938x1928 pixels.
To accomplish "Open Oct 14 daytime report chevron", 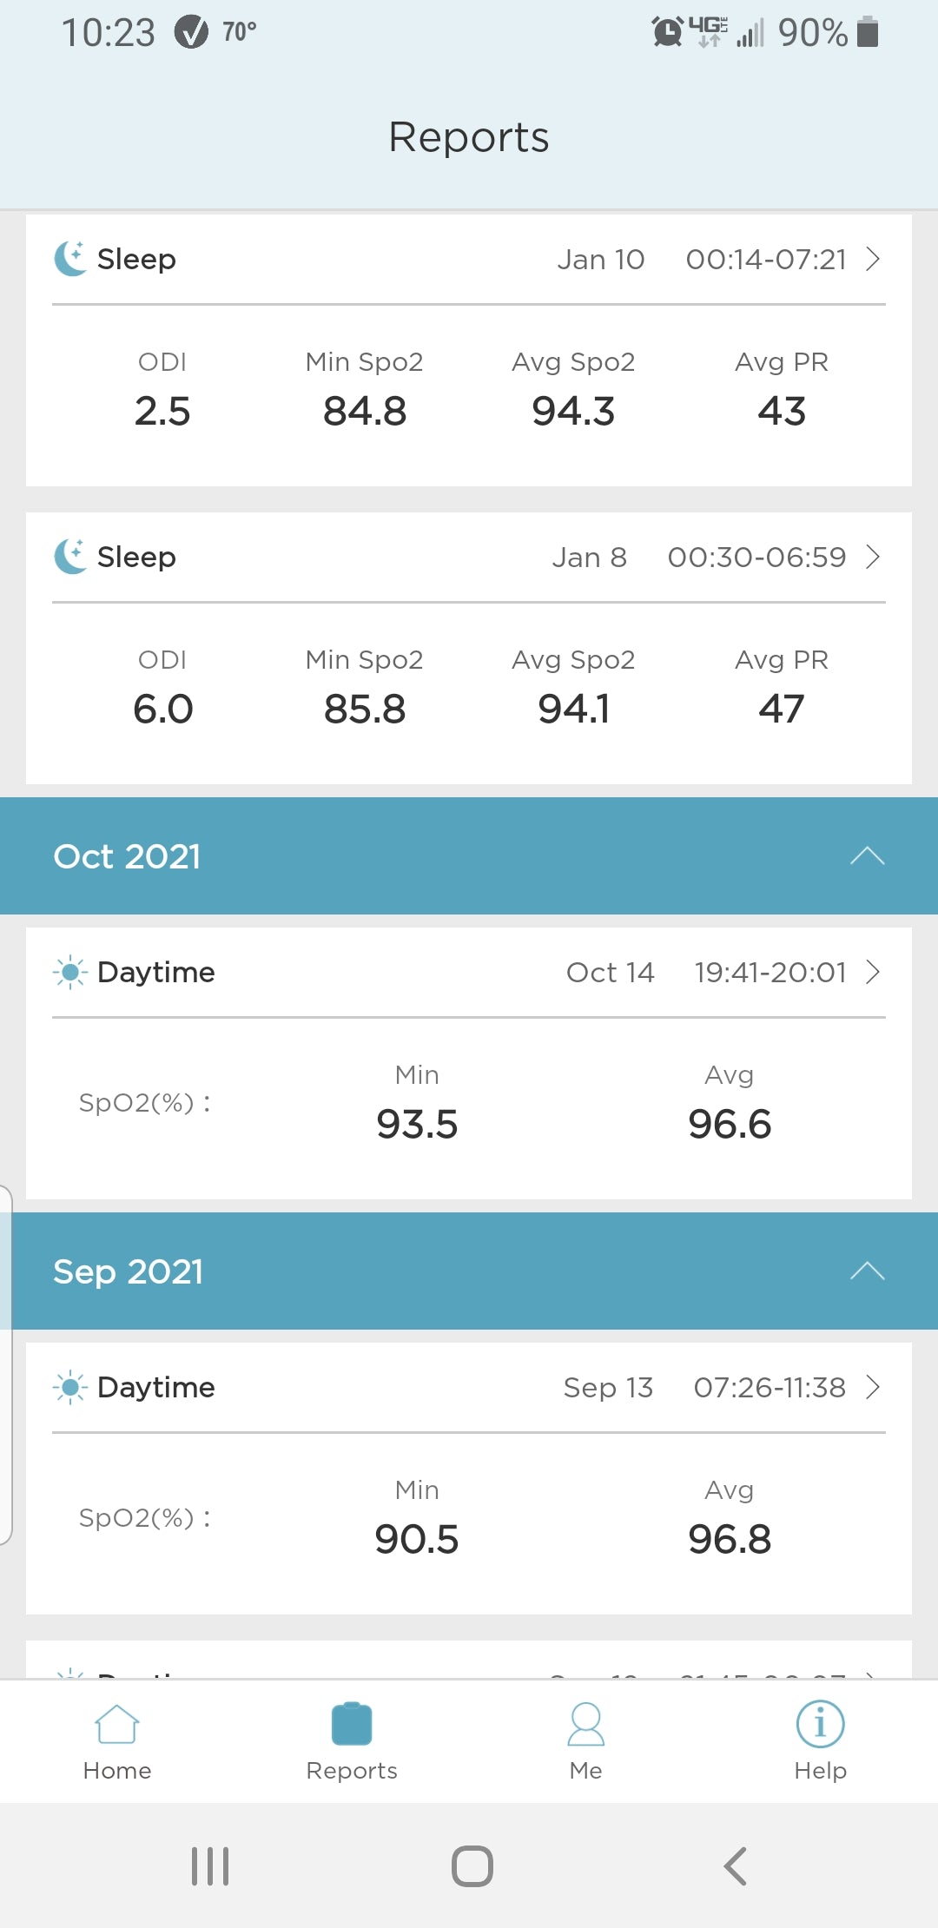I will click(x=874, y=972).
